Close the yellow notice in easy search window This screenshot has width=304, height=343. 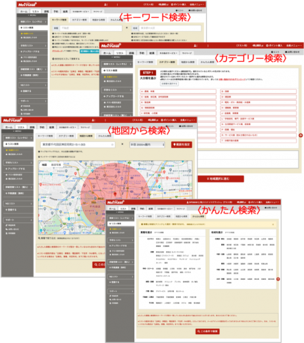click(273, 224)
